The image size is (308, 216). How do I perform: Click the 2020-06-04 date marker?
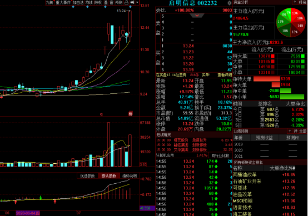pyautogui.click(x=28, y=213)
